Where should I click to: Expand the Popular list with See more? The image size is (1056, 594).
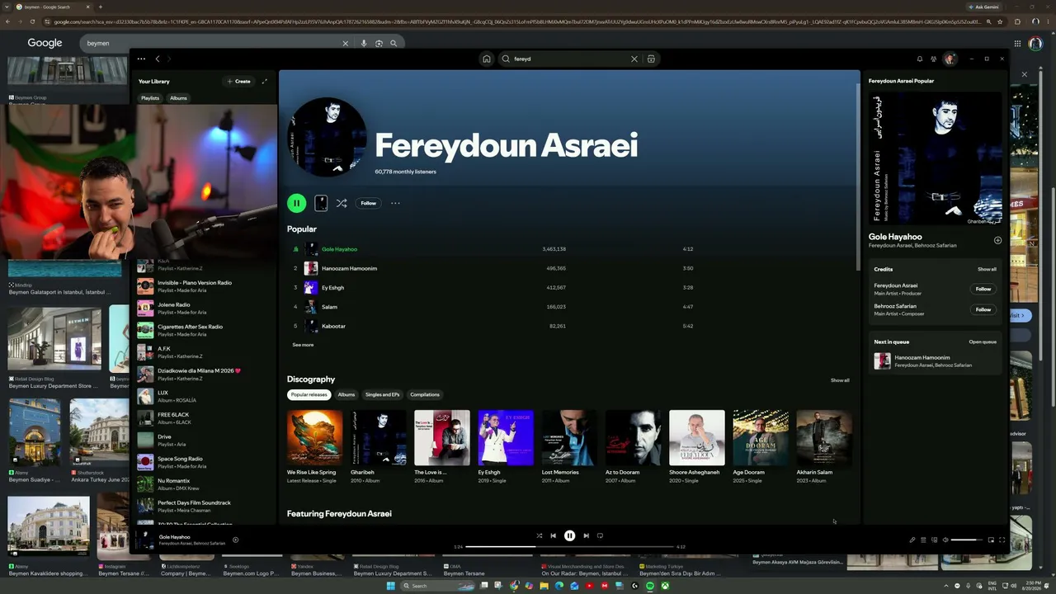(303, 345)
